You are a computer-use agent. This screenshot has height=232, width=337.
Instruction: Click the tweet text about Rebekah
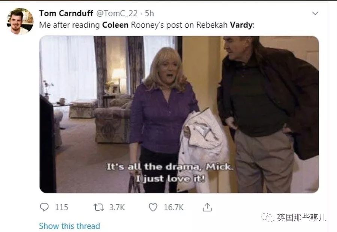pyautogui.click(x=147, y=25)
